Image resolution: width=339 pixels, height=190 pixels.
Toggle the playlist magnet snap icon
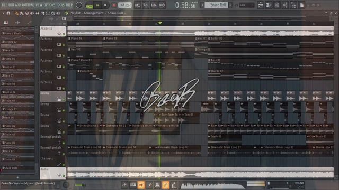pyautogui.click(x=8, y=13)
